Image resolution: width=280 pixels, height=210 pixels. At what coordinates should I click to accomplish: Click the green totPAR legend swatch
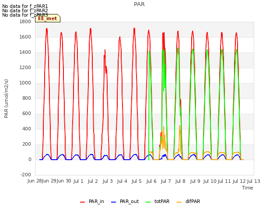tap(148, 202)
